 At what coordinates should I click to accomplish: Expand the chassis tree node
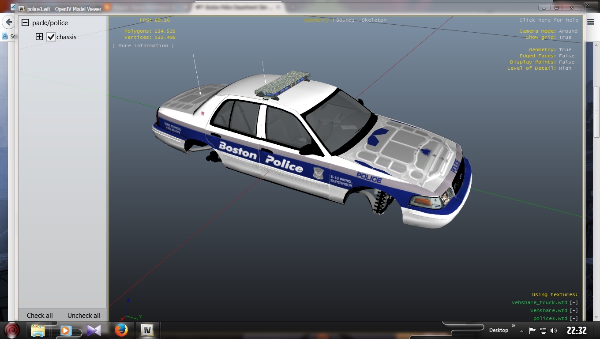pos(39,37)
